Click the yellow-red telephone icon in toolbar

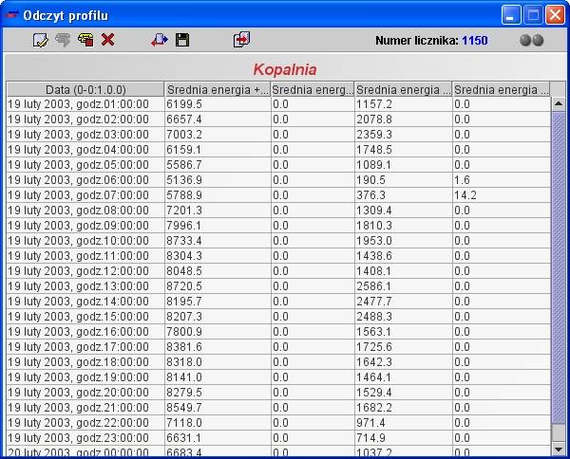pos(85,40)
